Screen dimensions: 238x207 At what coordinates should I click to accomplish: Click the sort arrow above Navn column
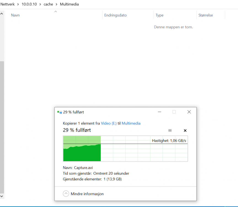click(56, 12)
